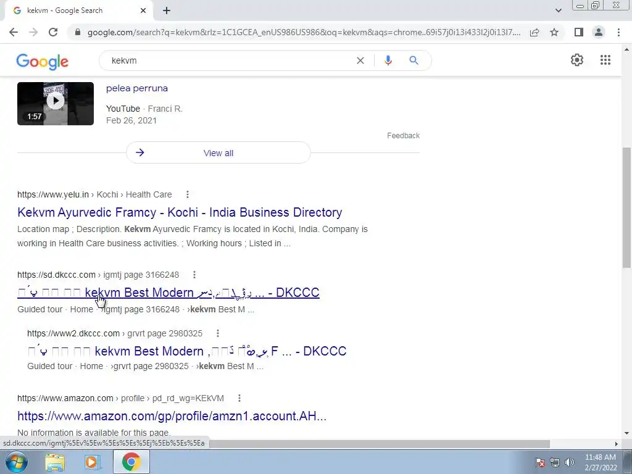Open options menu for www2.dkccc.com result
The height and width of the screenshot is (474, 632).
[x=218, y=333]
